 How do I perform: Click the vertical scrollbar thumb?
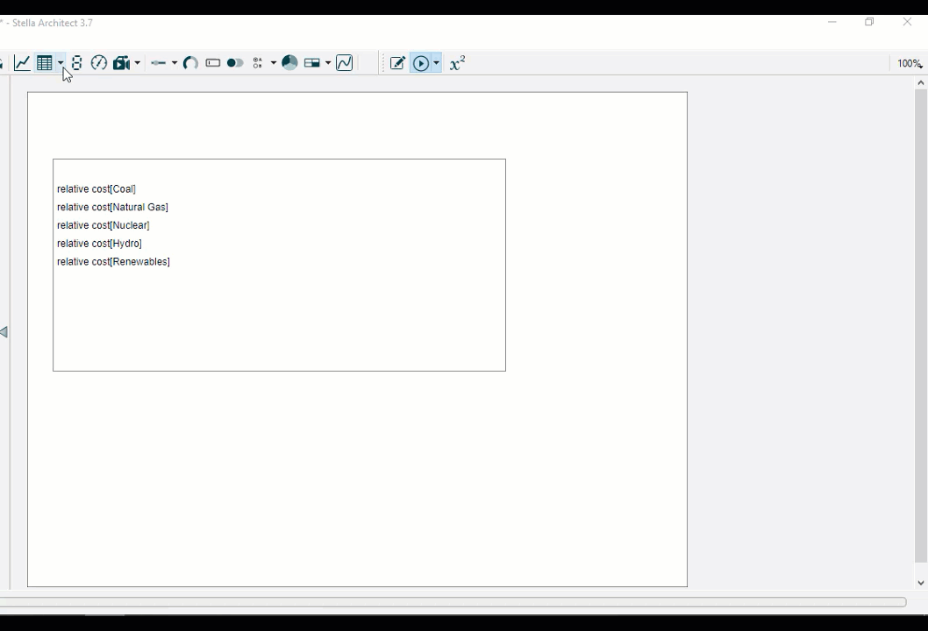coord(920,326)
